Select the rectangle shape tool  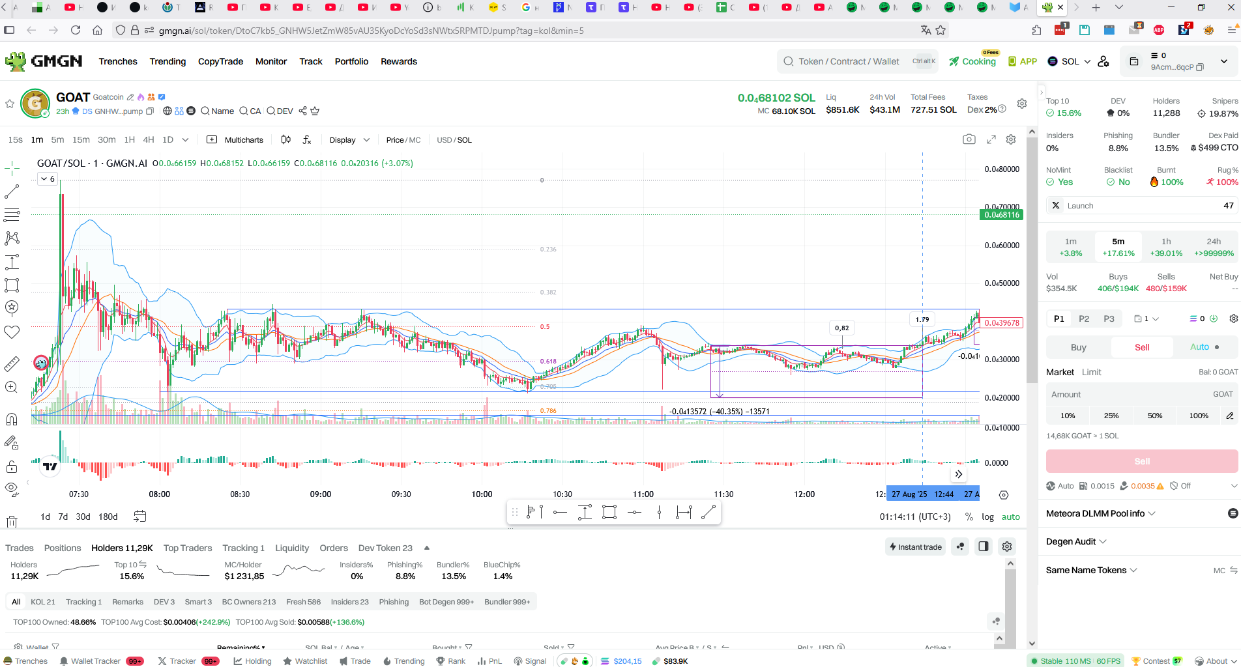coord(12,285)
